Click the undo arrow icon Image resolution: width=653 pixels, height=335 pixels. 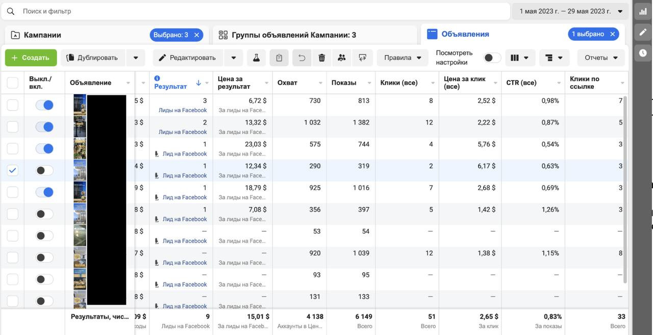coord(302,58)
